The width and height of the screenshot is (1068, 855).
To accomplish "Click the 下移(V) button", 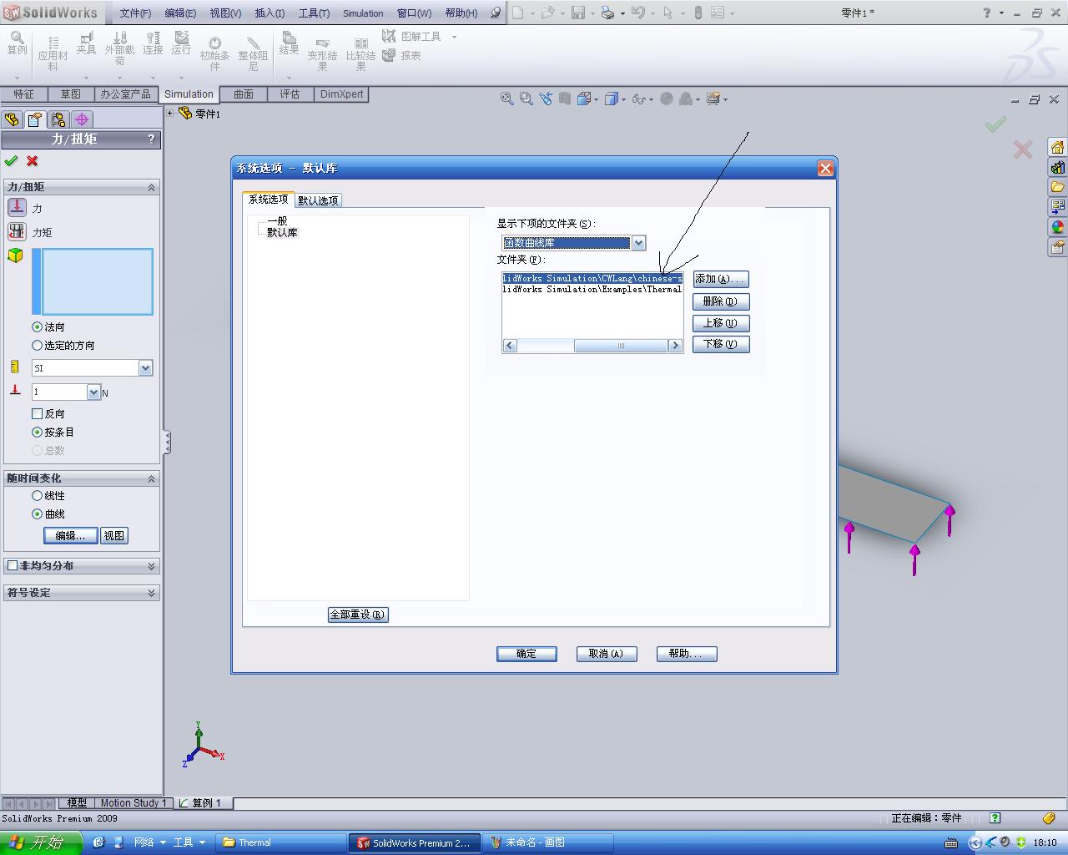I will click(721, 344).
